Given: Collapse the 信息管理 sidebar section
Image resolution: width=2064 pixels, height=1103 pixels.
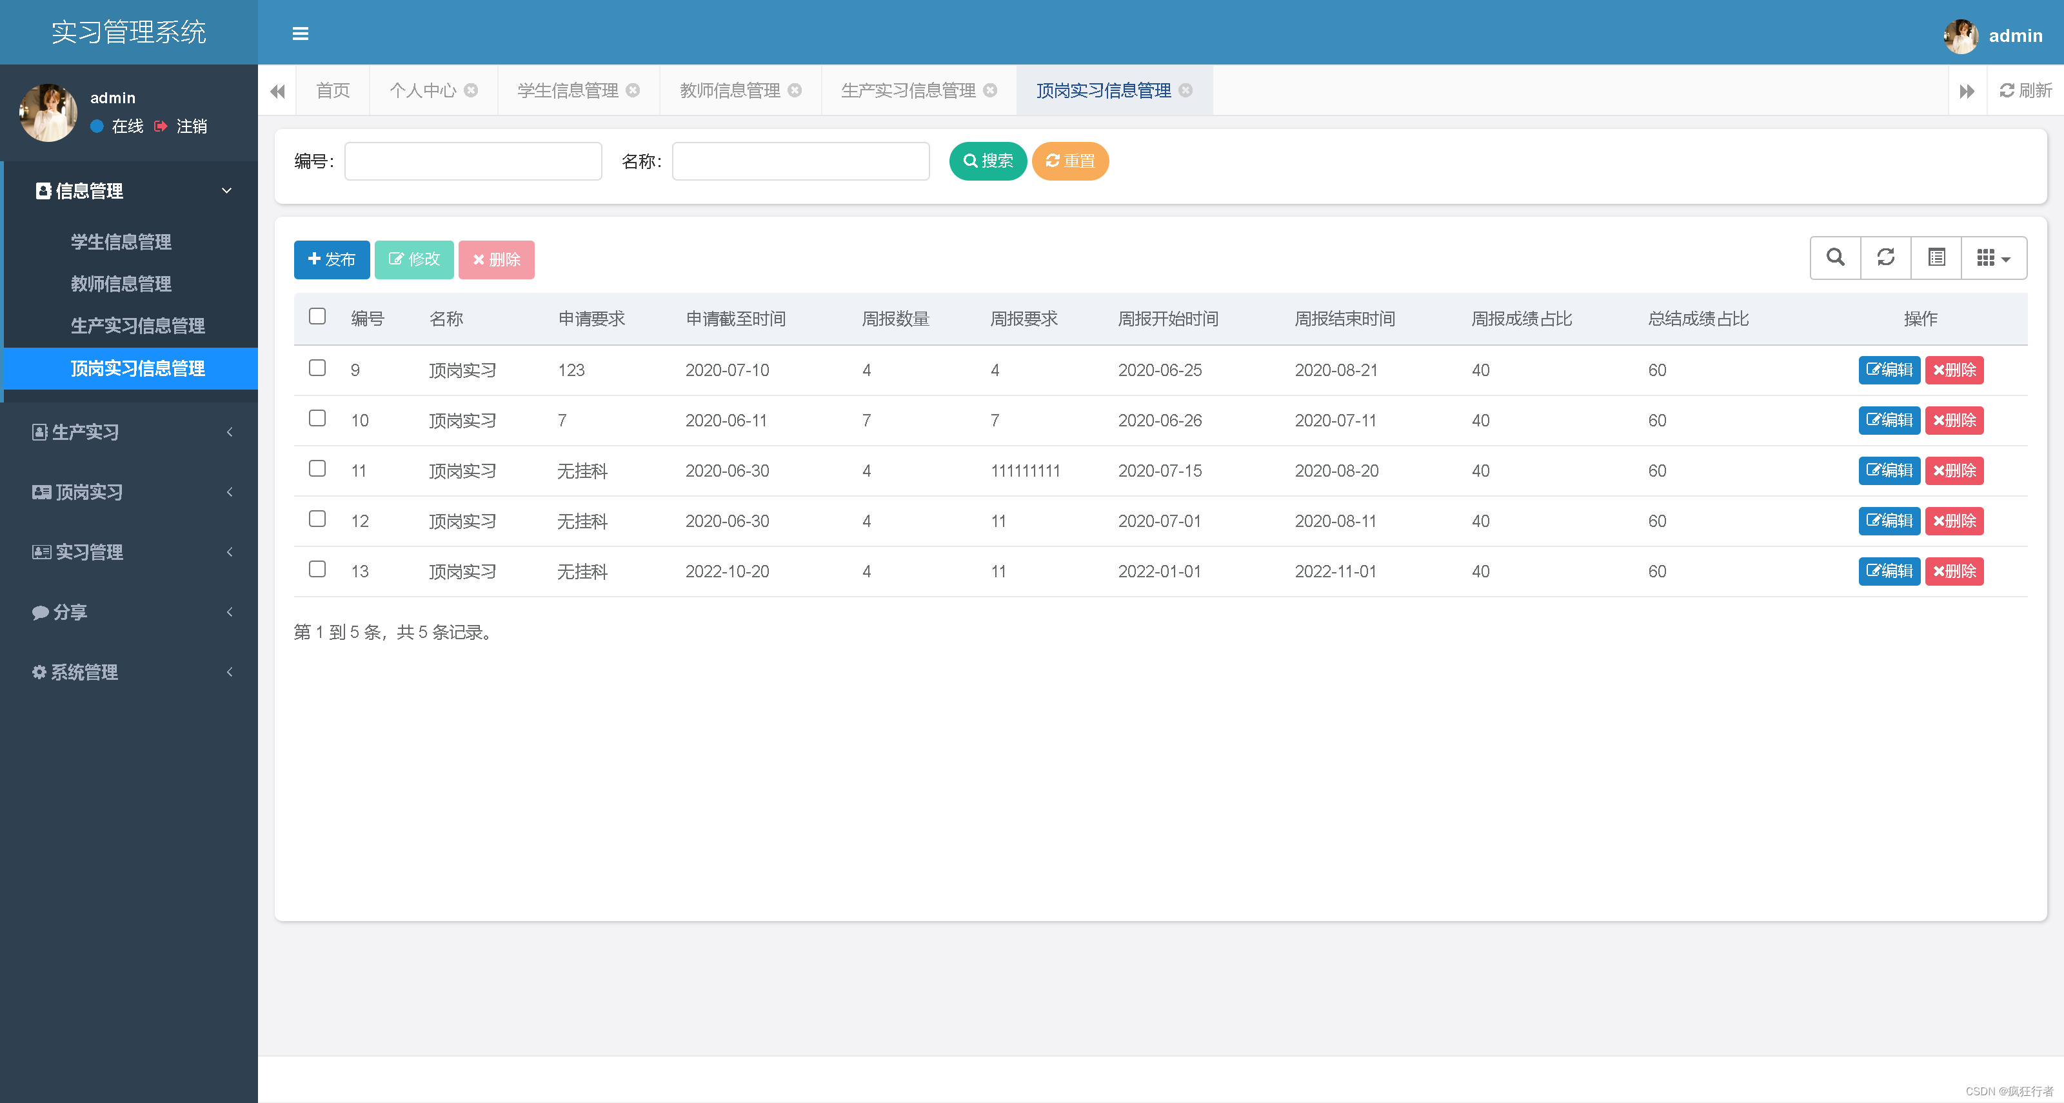Looking at the screenshot, I should coord(132,191).
